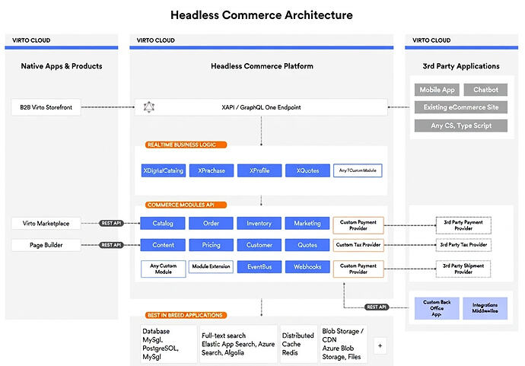Click the Native Apps & Products heading
The width and height of the screenshot is (525, 366).
pyautogui.click(x=62, y=66)
